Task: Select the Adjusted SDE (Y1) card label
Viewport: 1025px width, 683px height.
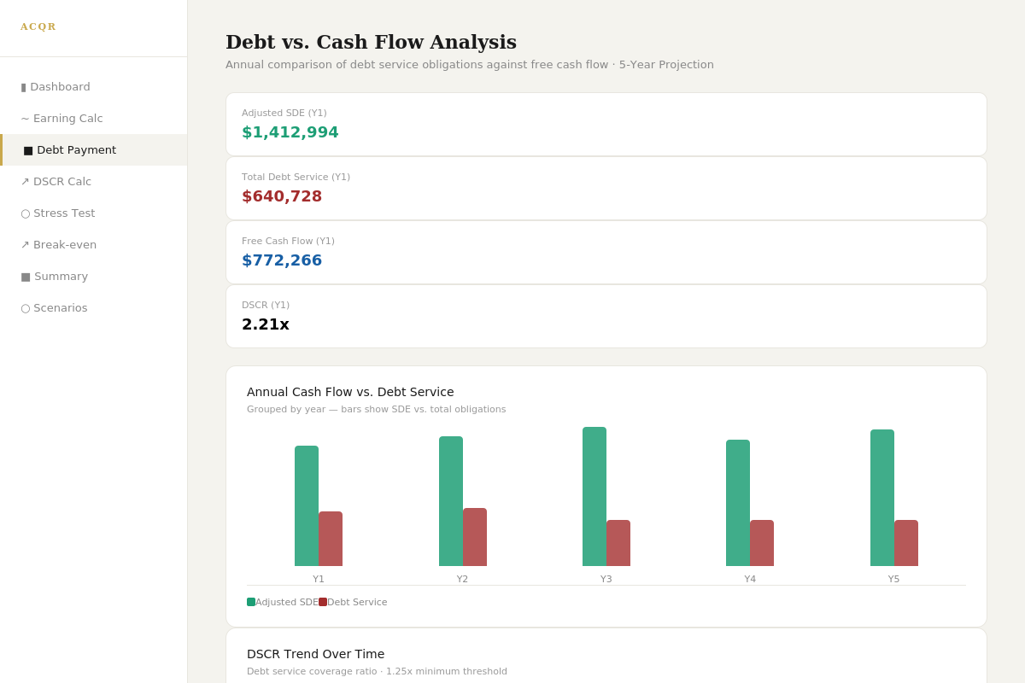Action: [x=284, y=113]
